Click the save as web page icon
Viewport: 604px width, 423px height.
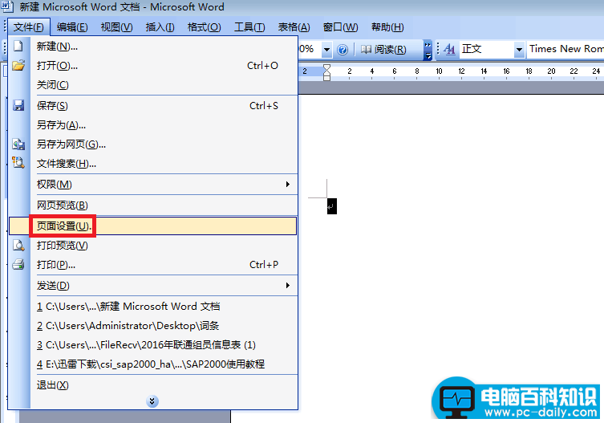pos(18,144)
